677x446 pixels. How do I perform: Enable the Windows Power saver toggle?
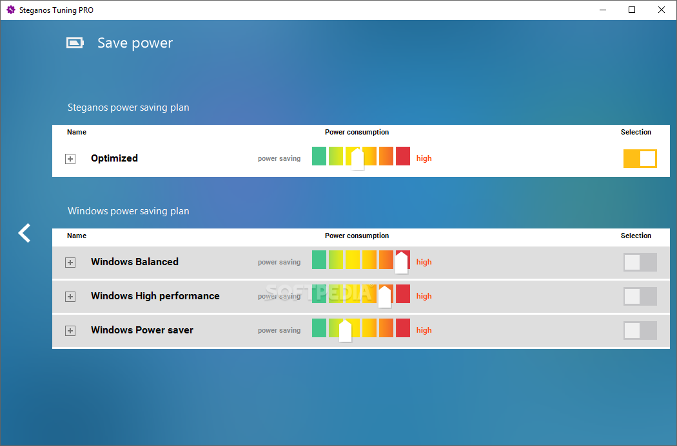coord(640,330)
